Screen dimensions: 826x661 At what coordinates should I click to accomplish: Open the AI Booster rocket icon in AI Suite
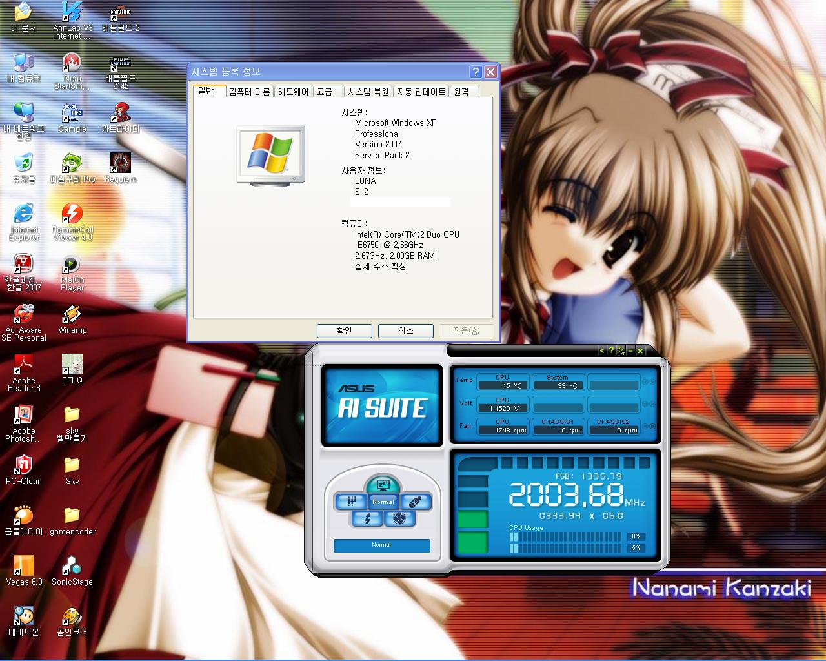416,502
